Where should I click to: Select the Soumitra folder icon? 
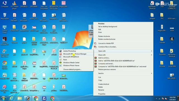pyautogui.click(x=162, y=52)
